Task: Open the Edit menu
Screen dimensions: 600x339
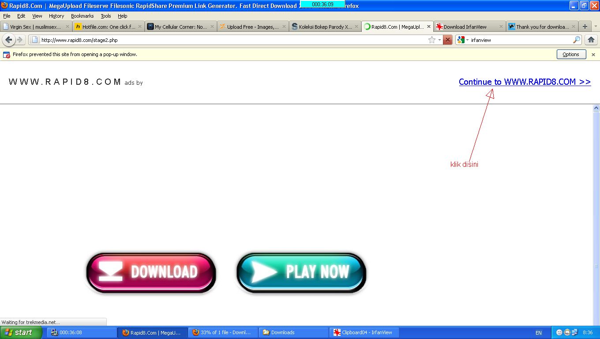Action: [x=21, y=16]
